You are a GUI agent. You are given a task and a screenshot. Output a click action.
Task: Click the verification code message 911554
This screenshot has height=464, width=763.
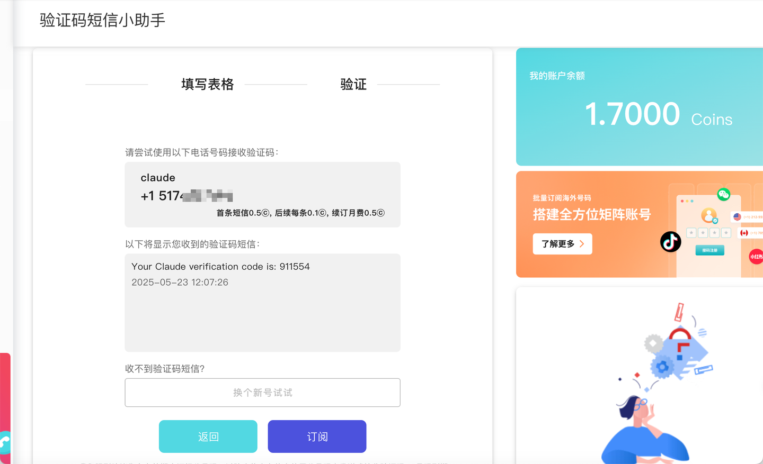click(220, 267)
